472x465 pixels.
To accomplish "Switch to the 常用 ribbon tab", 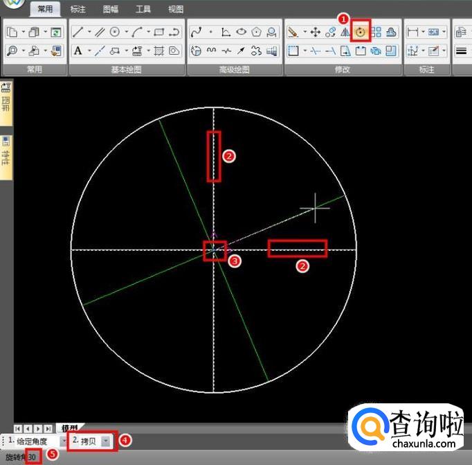I will point(45,9).
